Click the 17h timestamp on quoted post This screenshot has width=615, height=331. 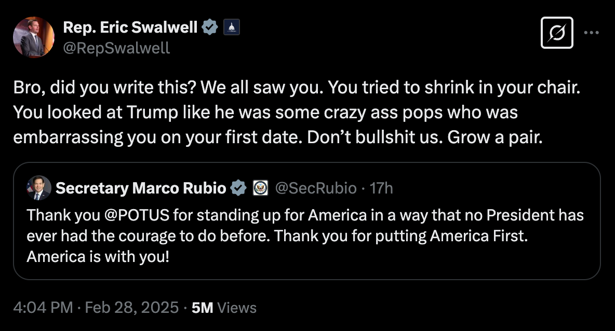[x=381, y=188]
